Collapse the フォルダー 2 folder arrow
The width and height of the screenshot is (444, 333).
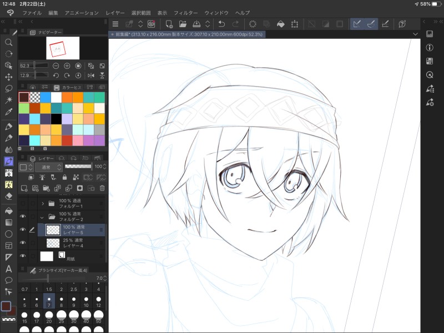click(42, 217)
